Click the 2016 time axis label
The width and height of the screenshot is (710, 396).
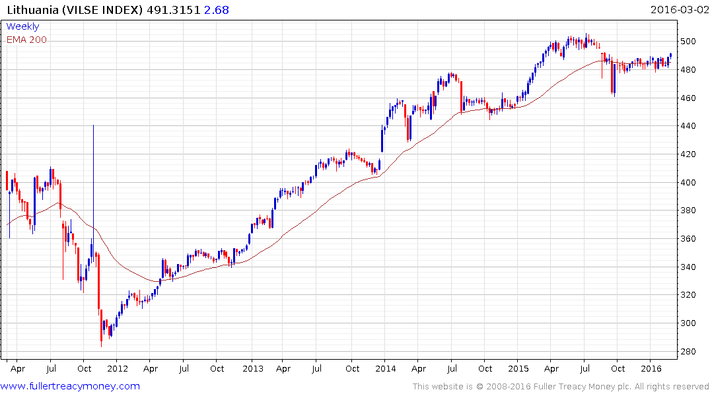click(651, 368)
